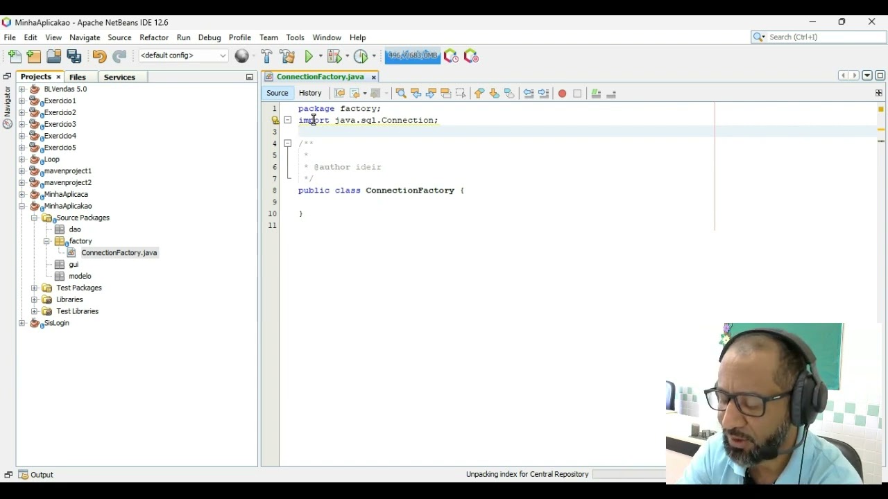Image resolution: width=888 pixels, height=499 pixels.
Task: Click the Open Project icon
Action: pyautogui.click(x=54, y=56)
